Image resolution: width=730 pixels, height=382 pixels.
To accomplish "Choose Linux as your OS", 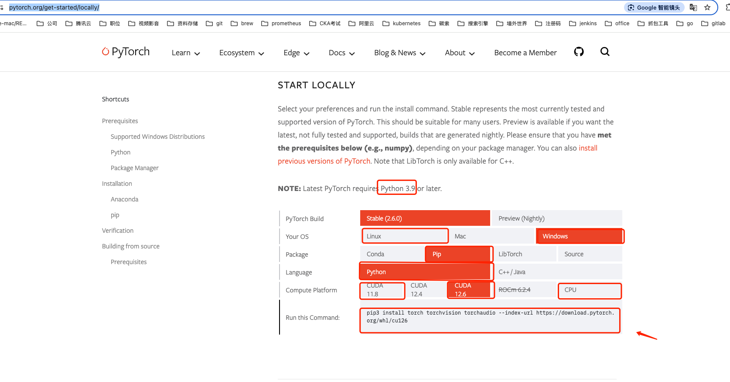I will (404, 236).
